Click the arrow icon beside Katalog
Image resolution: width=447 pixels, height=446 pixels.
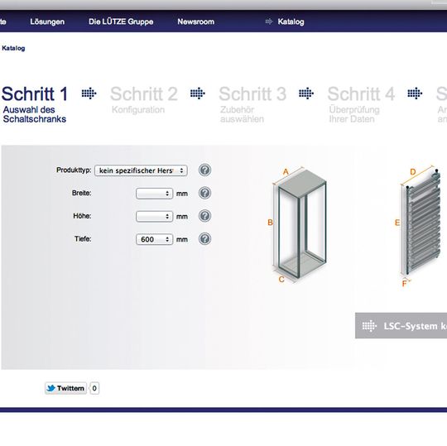[x=269, y=22]
